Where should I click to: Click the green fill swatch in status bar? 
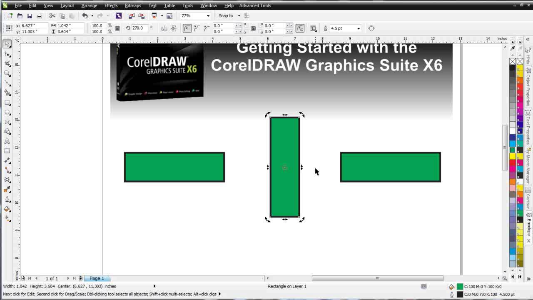[460, 287]
